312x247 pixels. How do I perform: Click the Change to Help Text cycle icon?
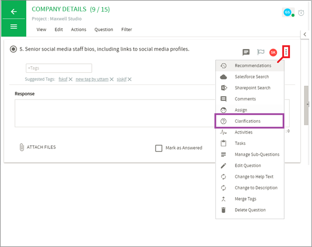click(224, 177)
